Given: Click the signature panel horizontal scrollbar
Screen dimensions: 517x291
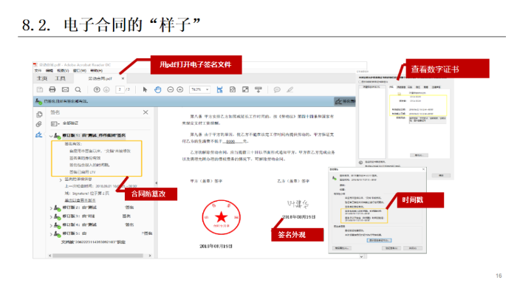Looking at the screenshot, I should click(x=97, y=256).
